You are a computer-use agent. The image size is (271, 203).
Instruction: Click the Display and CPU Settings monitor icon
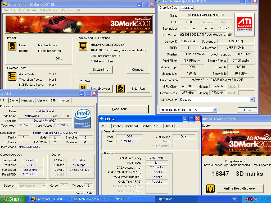pyautogui.click(x=83, y=46)
